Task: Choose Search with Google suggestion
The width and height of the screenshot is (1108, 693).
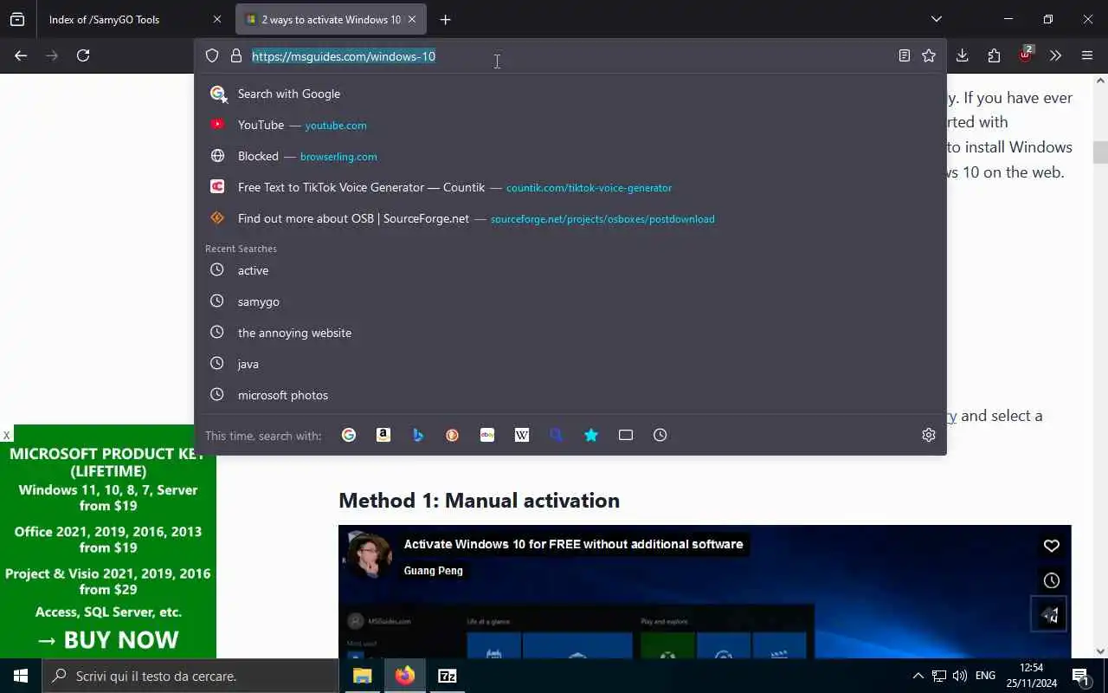Action: (570, 94)
